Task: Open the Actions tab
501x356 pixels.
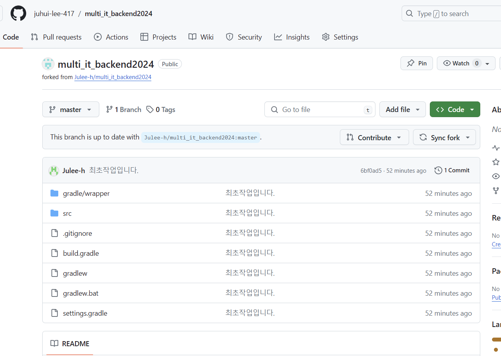Action: [x=111, y=37]
